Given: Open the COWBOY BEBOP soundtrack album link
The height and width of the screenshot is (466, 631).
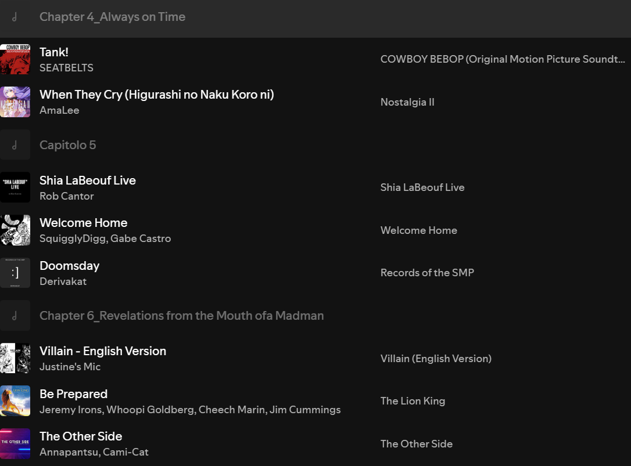Looking at the screenshot, I should point(503,59).
